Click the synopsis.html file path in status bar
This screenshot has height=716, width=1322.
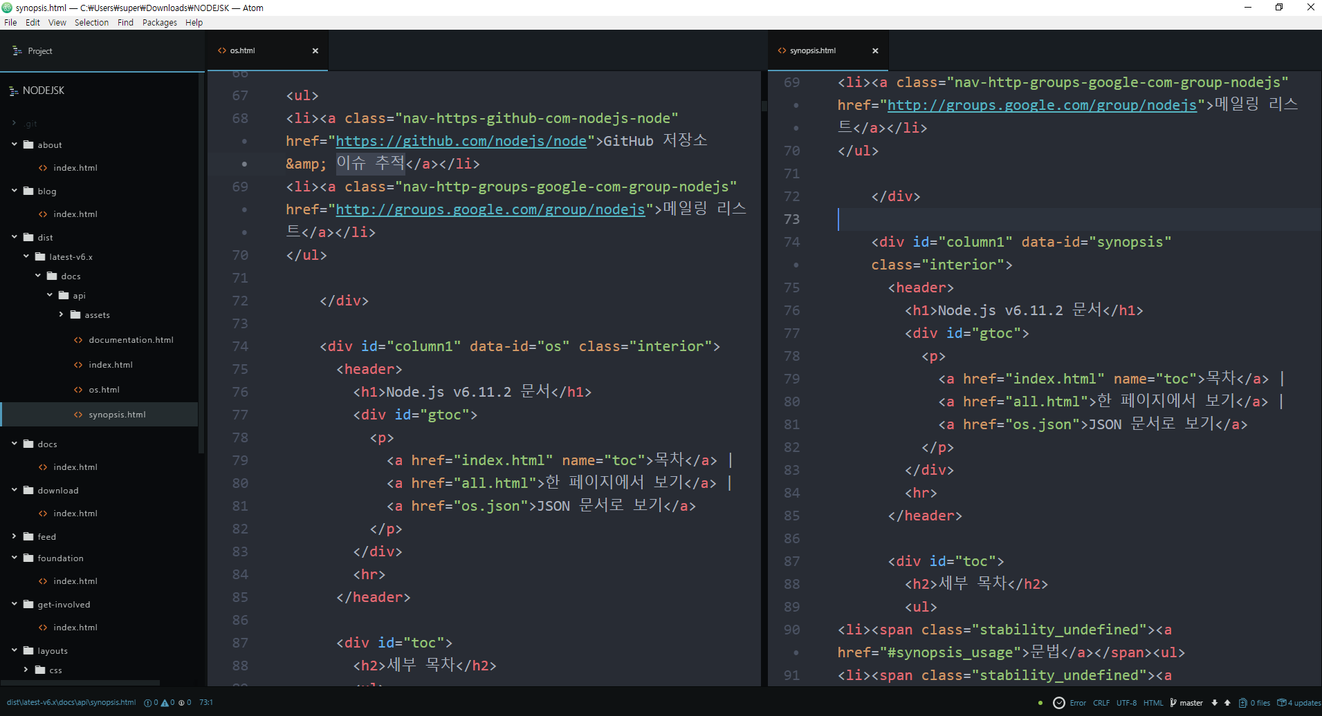click(x=71, y=703)
